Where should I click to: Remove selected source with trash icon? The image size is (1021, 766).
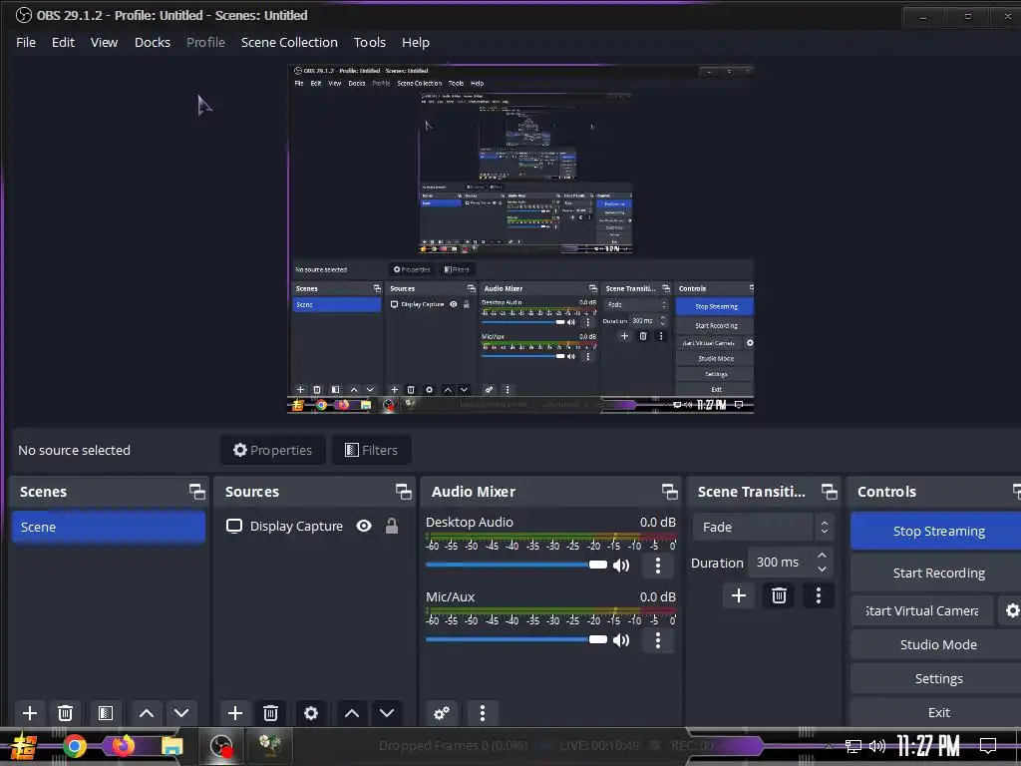(271, 712)
